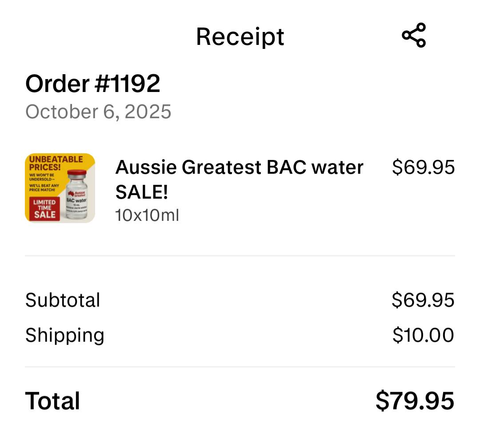480x446 pixels.
Task: Tap the Shipping label
Action: pos(64,335)
